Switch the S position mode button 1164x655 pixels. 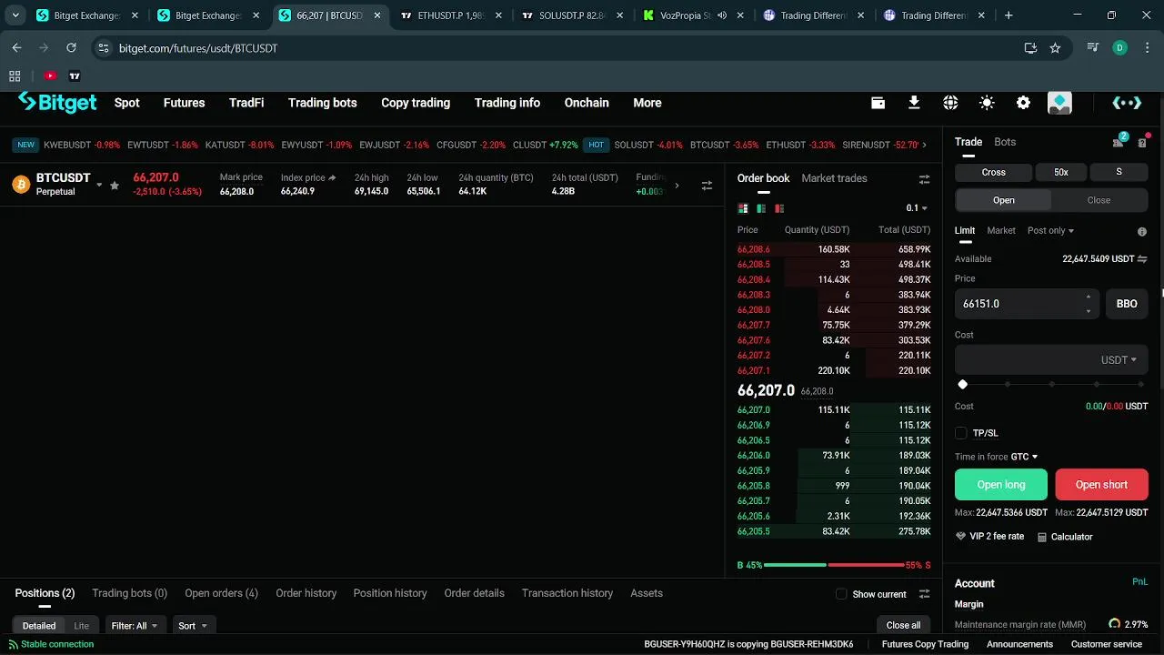[1119, 172]
